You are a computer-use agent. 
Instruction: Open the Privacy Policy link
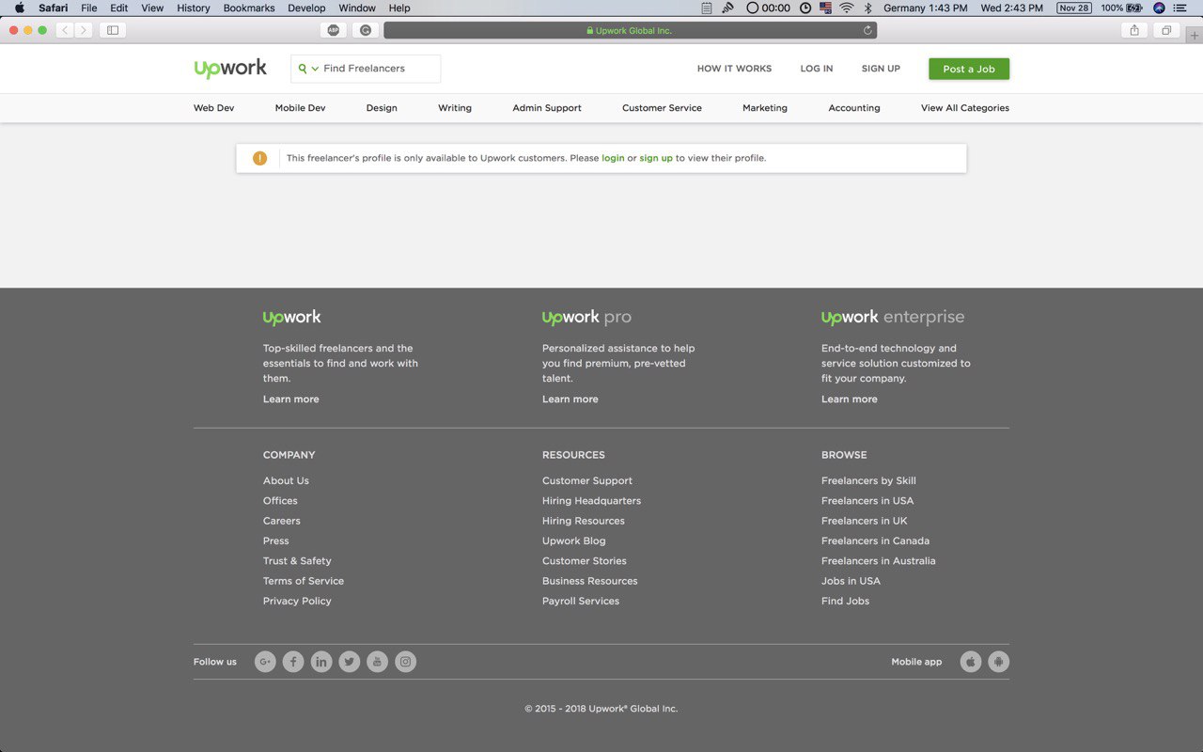click(297, 602)
